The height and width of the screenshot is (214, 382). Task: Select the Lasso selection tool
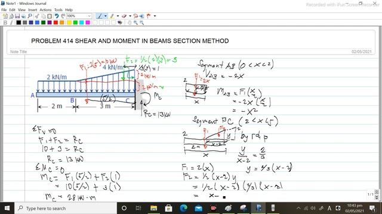[135, 16]
